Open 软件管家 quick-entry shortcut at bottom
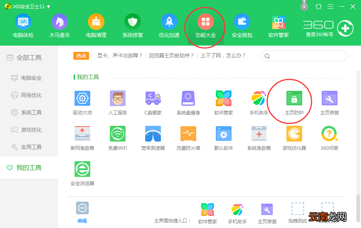 click(x=208, y=213)
